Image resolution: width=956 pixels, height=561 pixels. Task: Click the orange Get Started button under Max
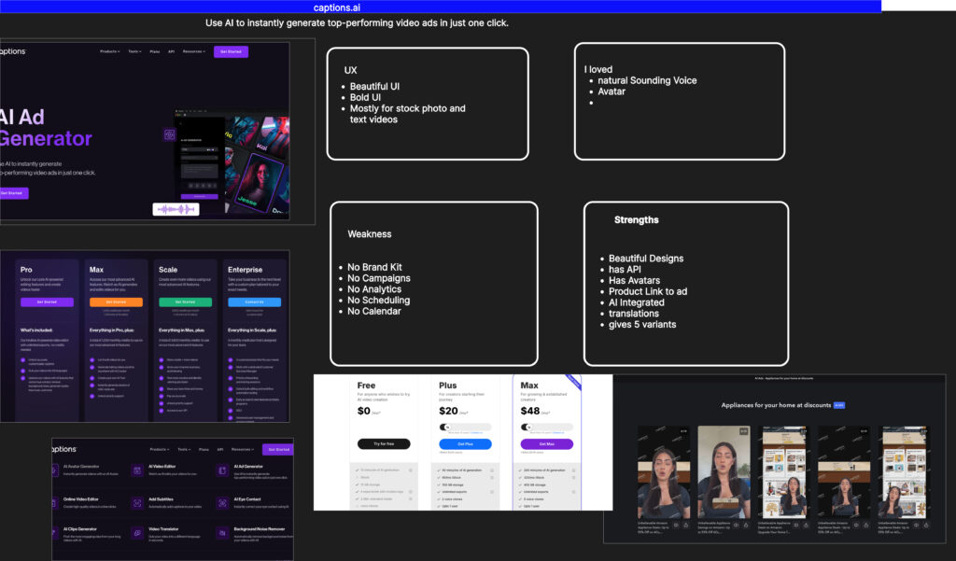point(117,302)
